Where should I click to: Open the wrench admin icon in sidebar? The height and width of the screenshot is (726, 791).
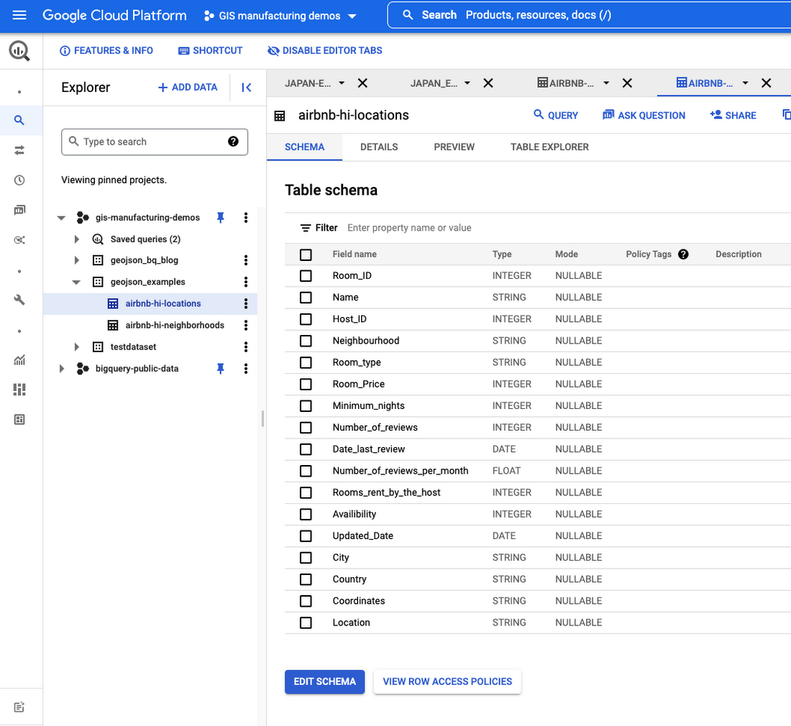[x=19, y=300]
